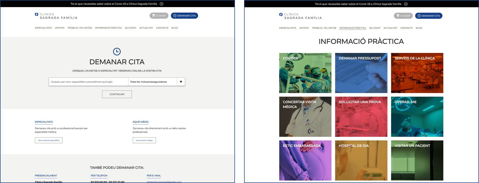Click the arrow icon in the Covid-19 banner on the Informació Pràctica page
Screen dimensions: 479x183
[406, 4]
